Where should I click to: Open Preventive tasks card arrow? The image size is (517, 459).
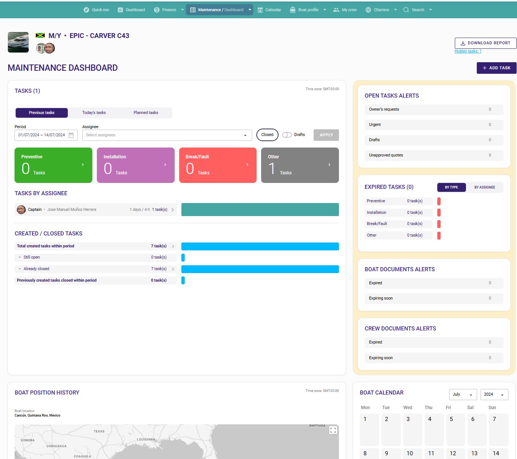[83, 165]
